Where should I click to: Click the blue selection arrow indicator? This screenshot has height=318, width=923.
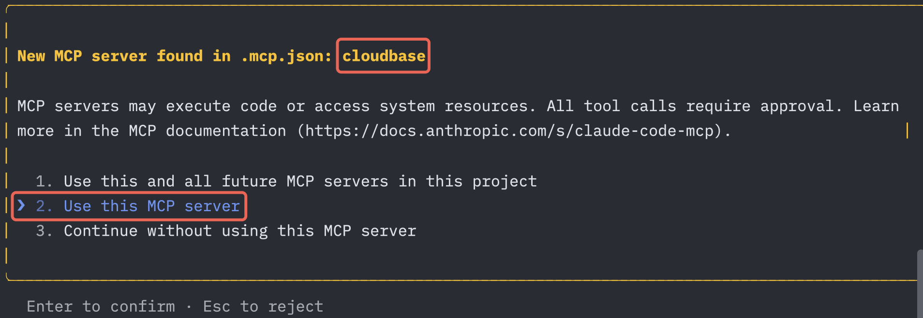tap(21, 206)
